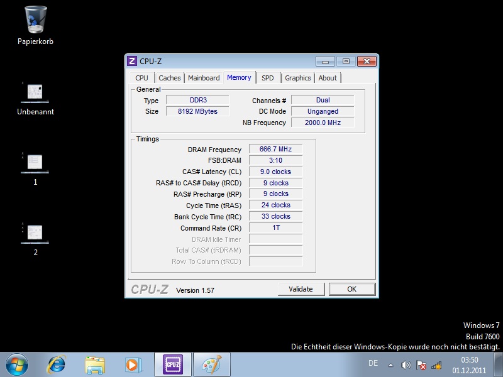503x377 pixels.
Task: Click the tRP RAS# Precharge value
Action: click(x=275, y=194)
